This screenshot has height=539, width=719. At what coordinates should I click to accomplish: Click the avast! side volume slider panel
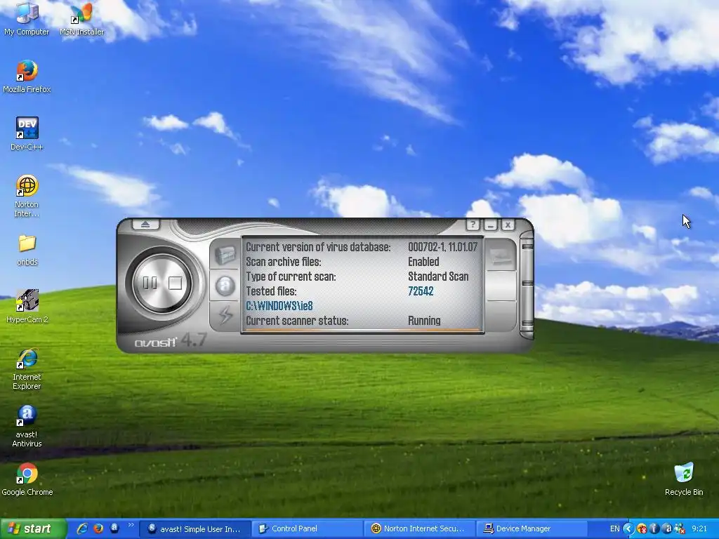(527, 285)
